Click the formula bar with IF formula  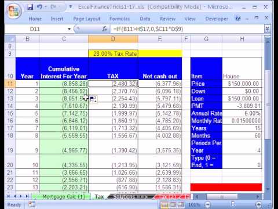point(187,29)
